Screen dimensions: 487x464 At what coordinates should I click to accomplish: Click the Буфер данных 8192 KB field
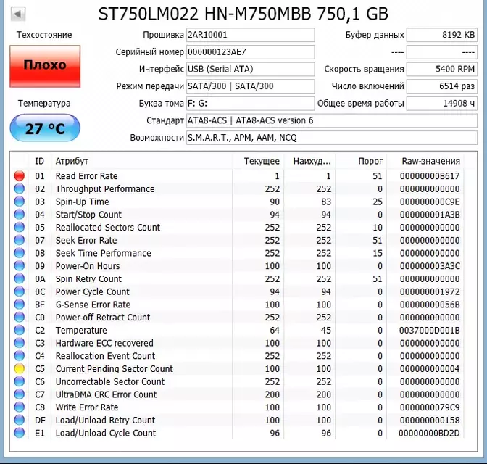(442, 35)
